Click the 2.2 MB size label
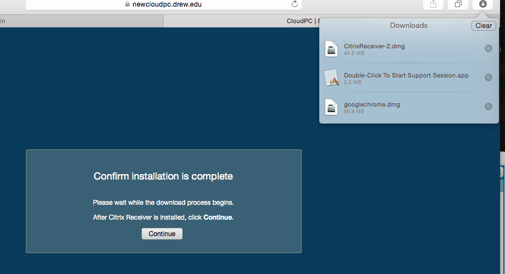 352,82
